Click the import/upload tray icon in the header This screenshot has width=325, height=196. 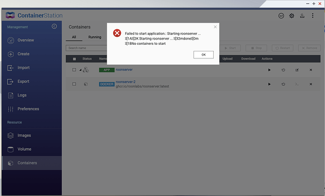(x=302, y=16)
